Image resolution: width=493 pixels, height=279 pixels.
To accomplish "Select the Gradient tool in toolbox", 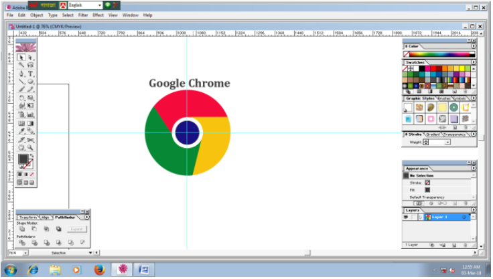I will (x=30, y=124).
